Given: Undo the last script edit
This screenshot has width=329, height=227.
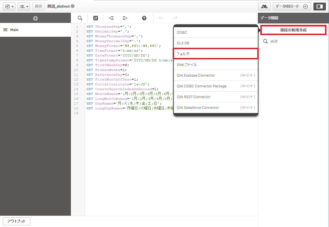Looking at the screenshot, I should [x=161, y=18].
